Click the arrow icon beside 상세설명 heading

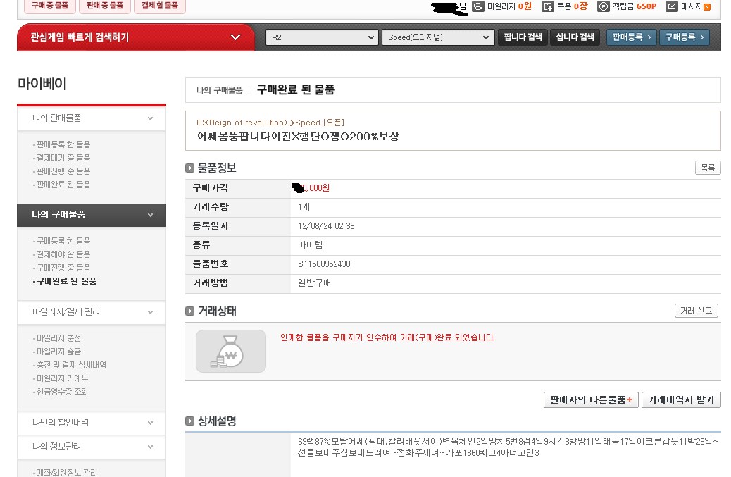(x=190, y=421)
